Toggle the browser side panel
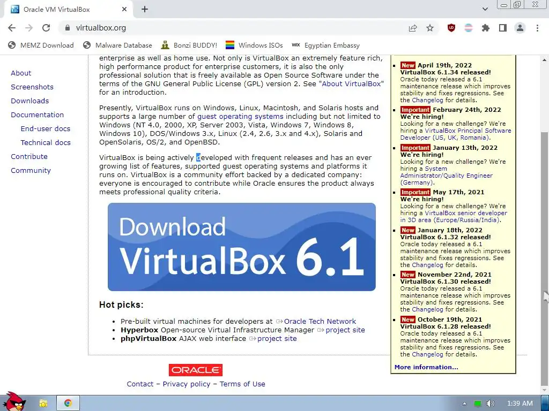 click(503, 28)
